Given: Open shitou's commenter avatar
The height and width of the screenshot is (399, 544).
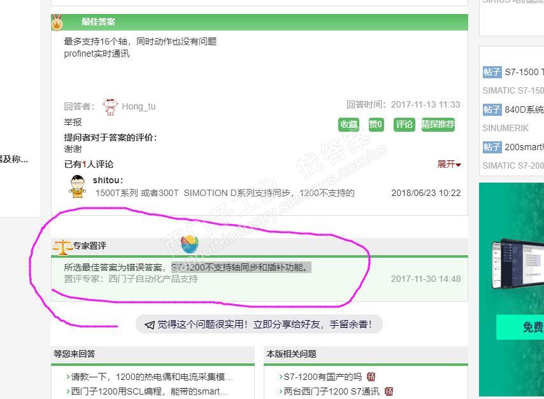Looking at the screenshot, I should click(77, 186).
